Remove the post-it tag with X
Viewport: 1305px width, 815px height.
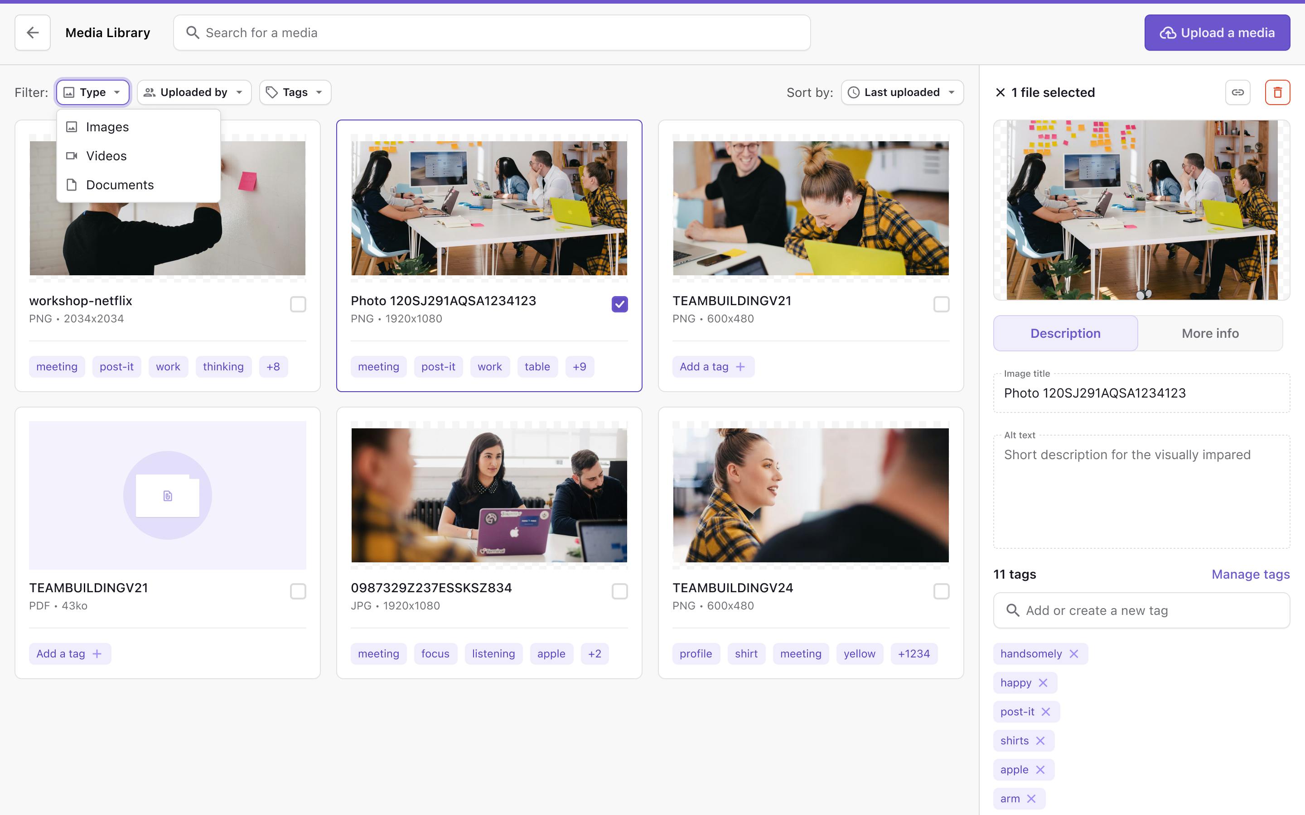(x=1046, y=711)
